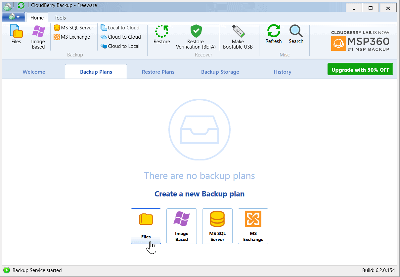The height and width of the screenshot is (277, 400).
Task: Choose MS Exchange backup in ribbon
Action: tap(72, 37)
